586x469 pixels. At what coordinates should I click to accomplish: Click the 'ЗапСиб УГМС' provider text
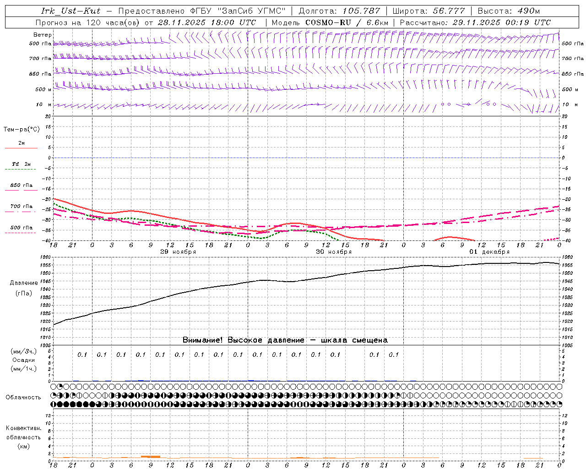pos(252,11)
